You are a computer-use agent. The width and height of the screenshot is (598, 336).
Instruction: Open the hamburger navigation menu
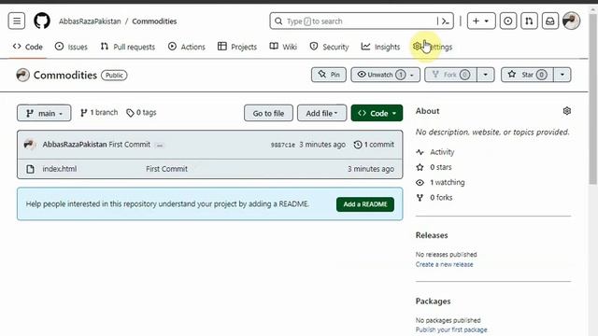click(17, 21)
